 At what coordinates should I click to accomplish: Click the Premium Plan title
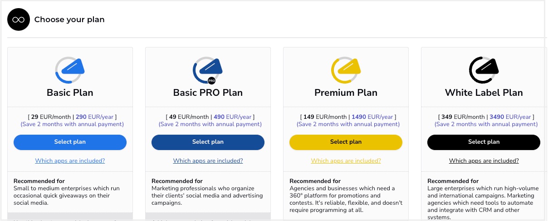[x=346, y=93]
